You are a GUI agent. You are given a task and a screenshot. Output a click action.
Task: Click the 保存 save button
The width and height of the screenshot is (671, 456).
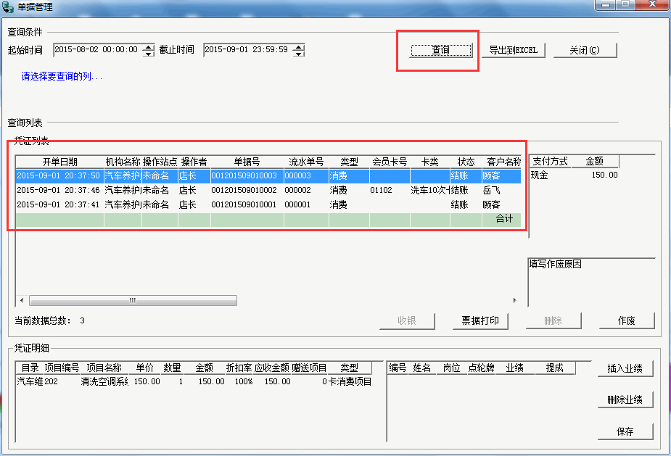point(625,431)
